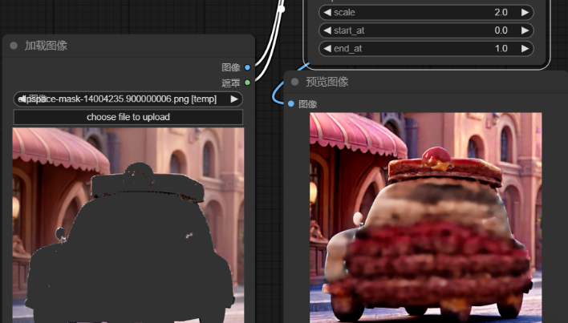Image resolution: width=568 pixels, height=323 pixels.
Task: Click the choose file to upload button
Action: point(128,117)
